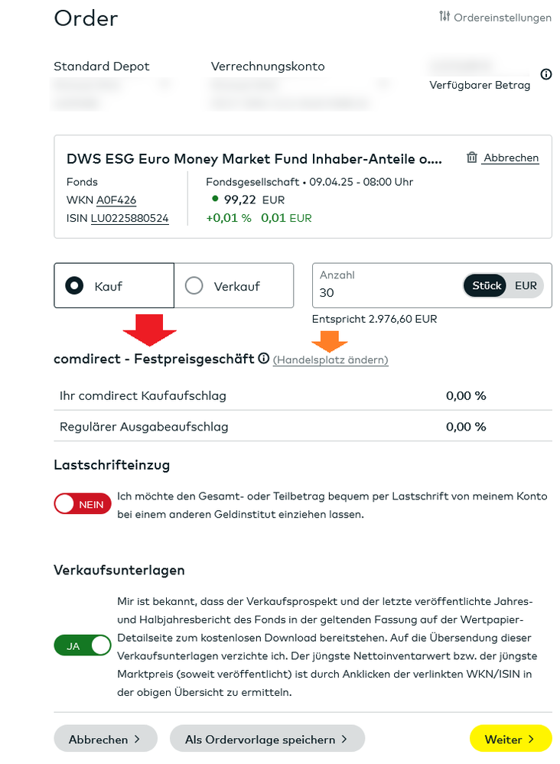This screenshot has width=560, height=764.
Task: Select the Verkauf radio option
Action: coord(194,286)
